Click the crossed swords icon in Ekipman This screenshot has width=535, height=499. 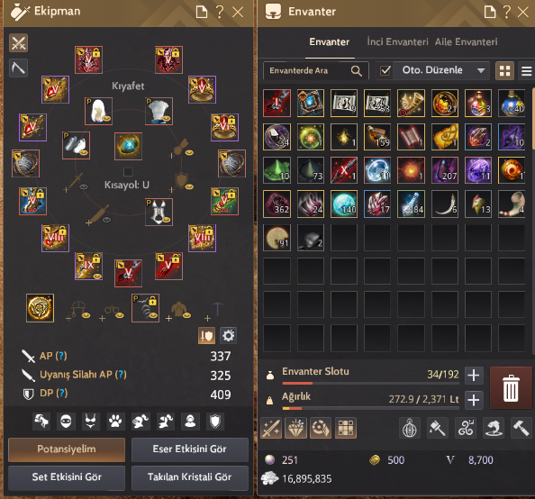pyautogui.click(x=18, y=43)
